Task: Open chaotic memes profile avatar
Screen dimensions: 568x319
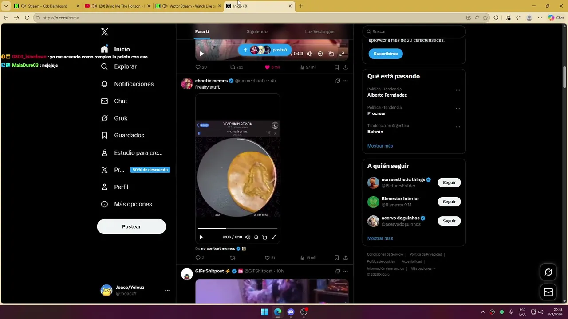Action: point(187,83)
